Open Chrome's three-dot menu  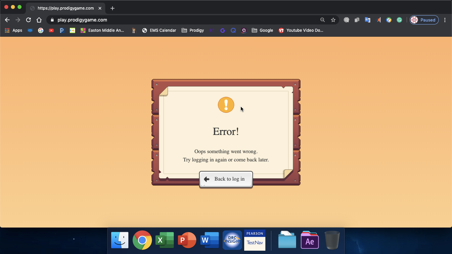pos(445,20)
